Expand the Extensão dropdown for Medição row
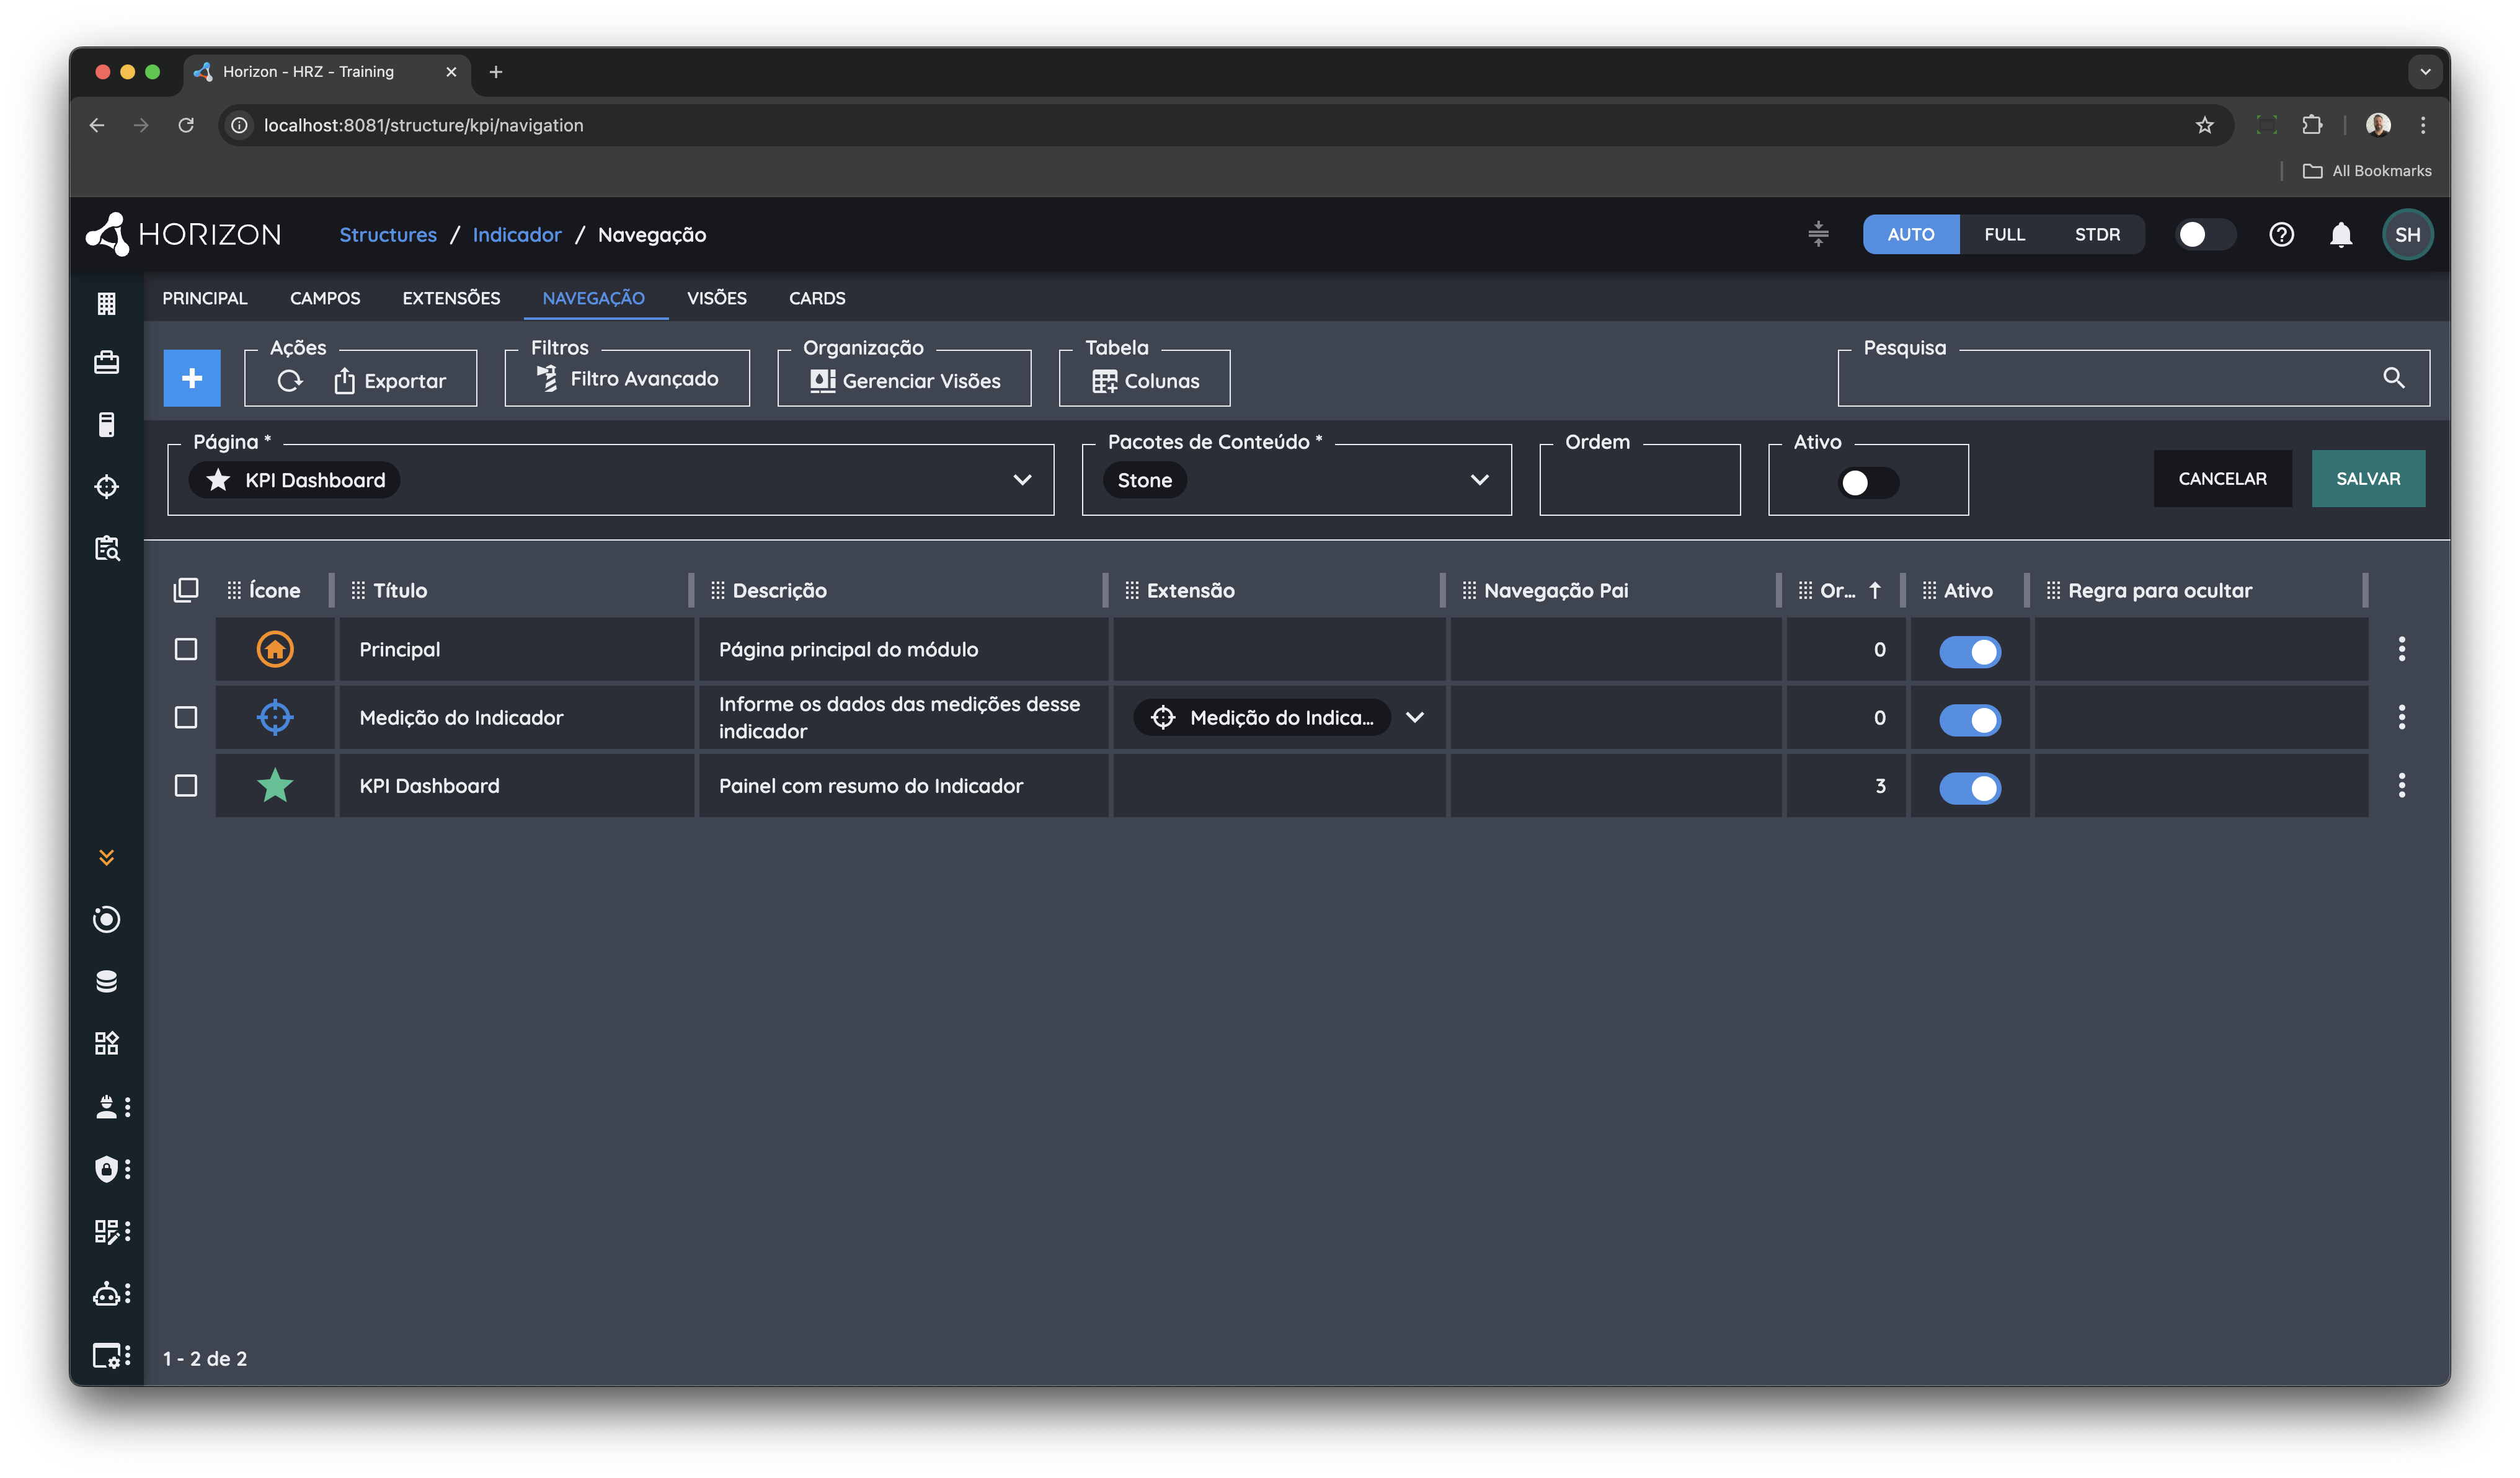2520x1478 pixels. click(1414, 718)
